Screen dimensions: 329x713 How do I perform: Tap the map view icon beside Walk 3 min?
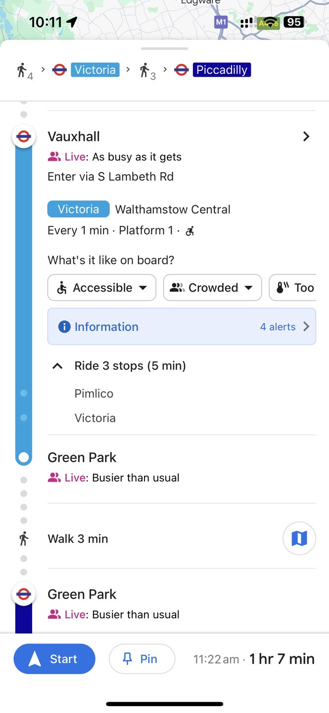click(x=299, y=538)
